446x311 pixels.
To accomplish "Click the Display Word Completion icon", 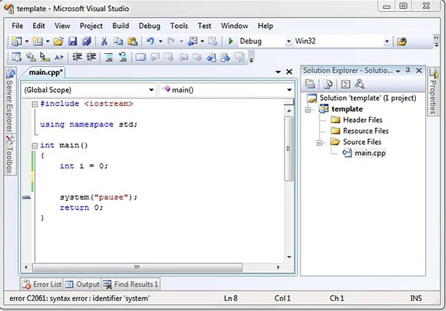I will click(59, 57).
